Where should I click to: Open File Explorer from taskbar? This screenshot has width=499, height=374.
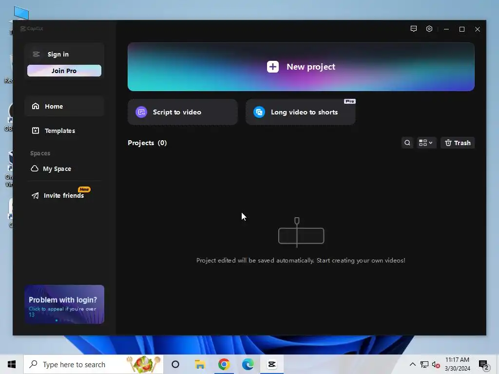(x=200, y=364)
